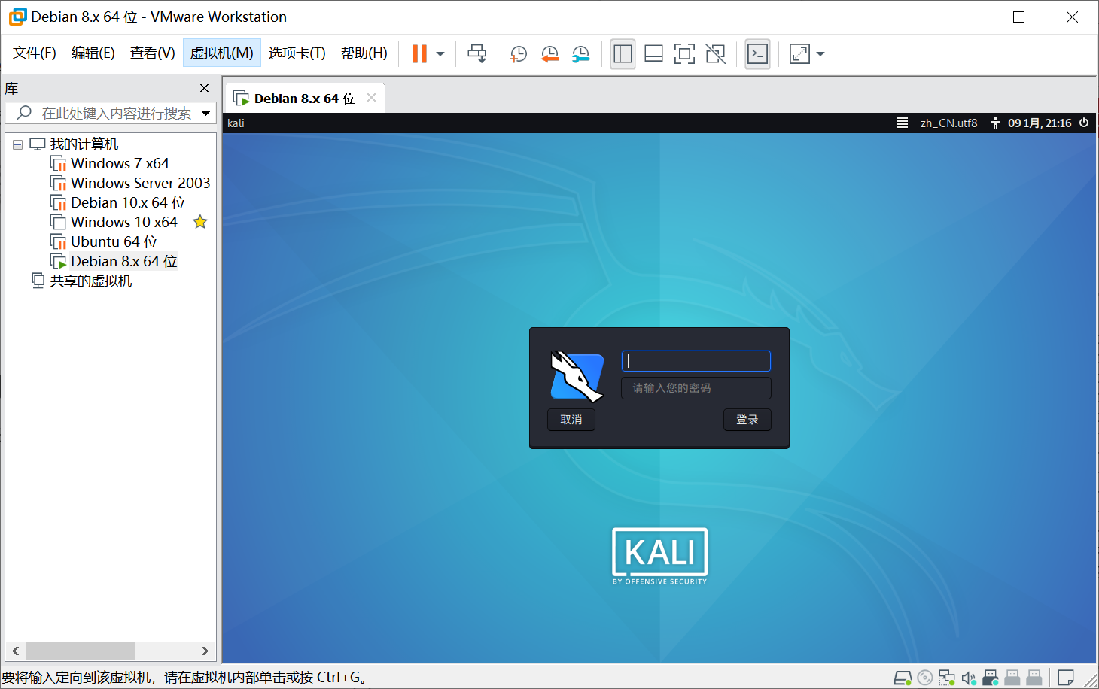Open stretch guest options dropdown arrow
Image resolution: width=1099 pixels, height=689 pixels.
coord(820,54)
